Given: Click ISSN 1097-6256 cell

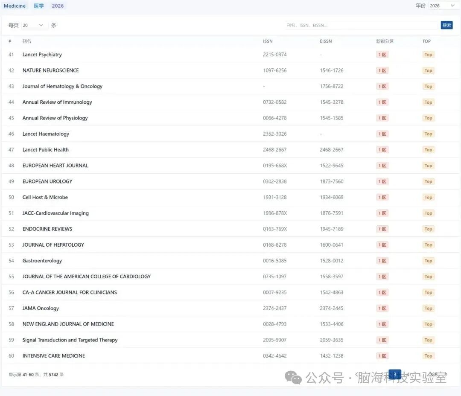Looking at the screenshot, I should pos(274,70).
